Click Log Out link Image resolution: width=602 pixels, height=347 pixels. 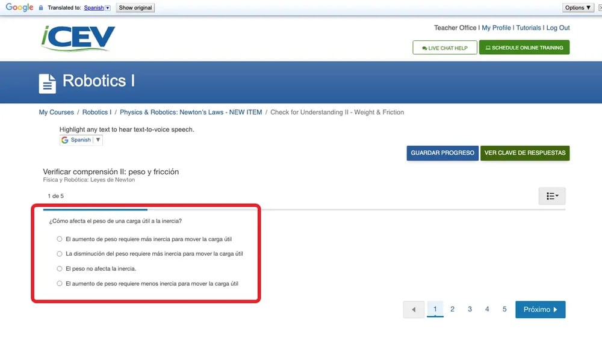(558, 28)
